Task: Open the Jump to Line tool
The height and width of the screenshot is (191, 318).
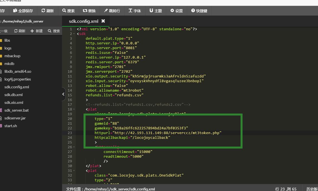Action: click(112, 11)
